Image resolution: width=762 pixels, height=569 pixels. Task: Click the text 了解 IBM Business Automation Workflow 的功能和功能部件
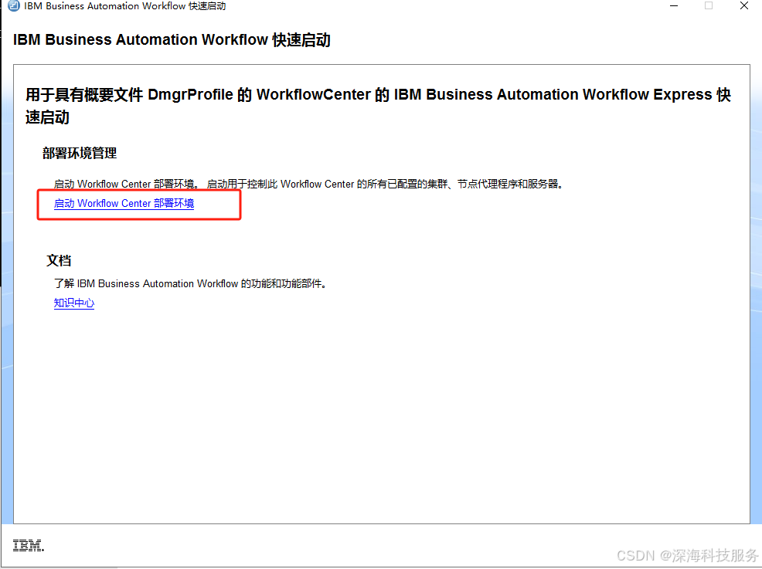(190, 283)
